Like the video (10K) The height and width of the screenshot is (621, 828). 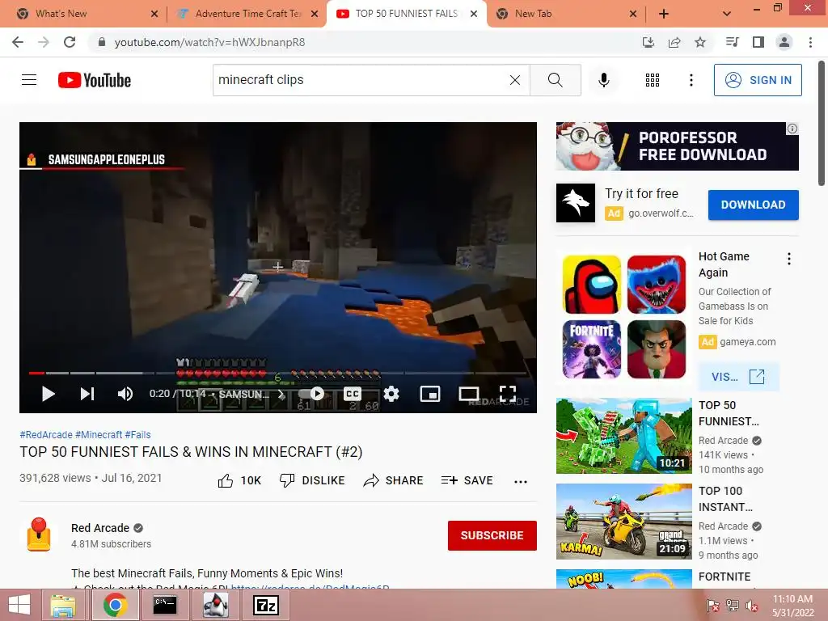(x=239, y=480)
